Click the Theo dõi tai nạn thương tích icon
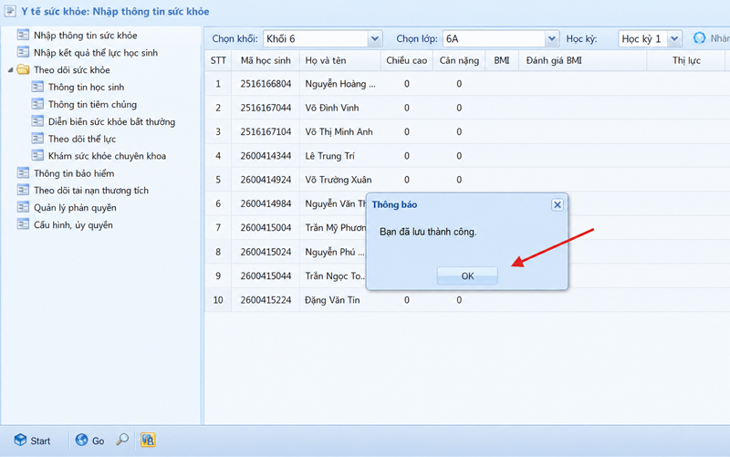This screenshot has height=457, width=730. [23, 190]
